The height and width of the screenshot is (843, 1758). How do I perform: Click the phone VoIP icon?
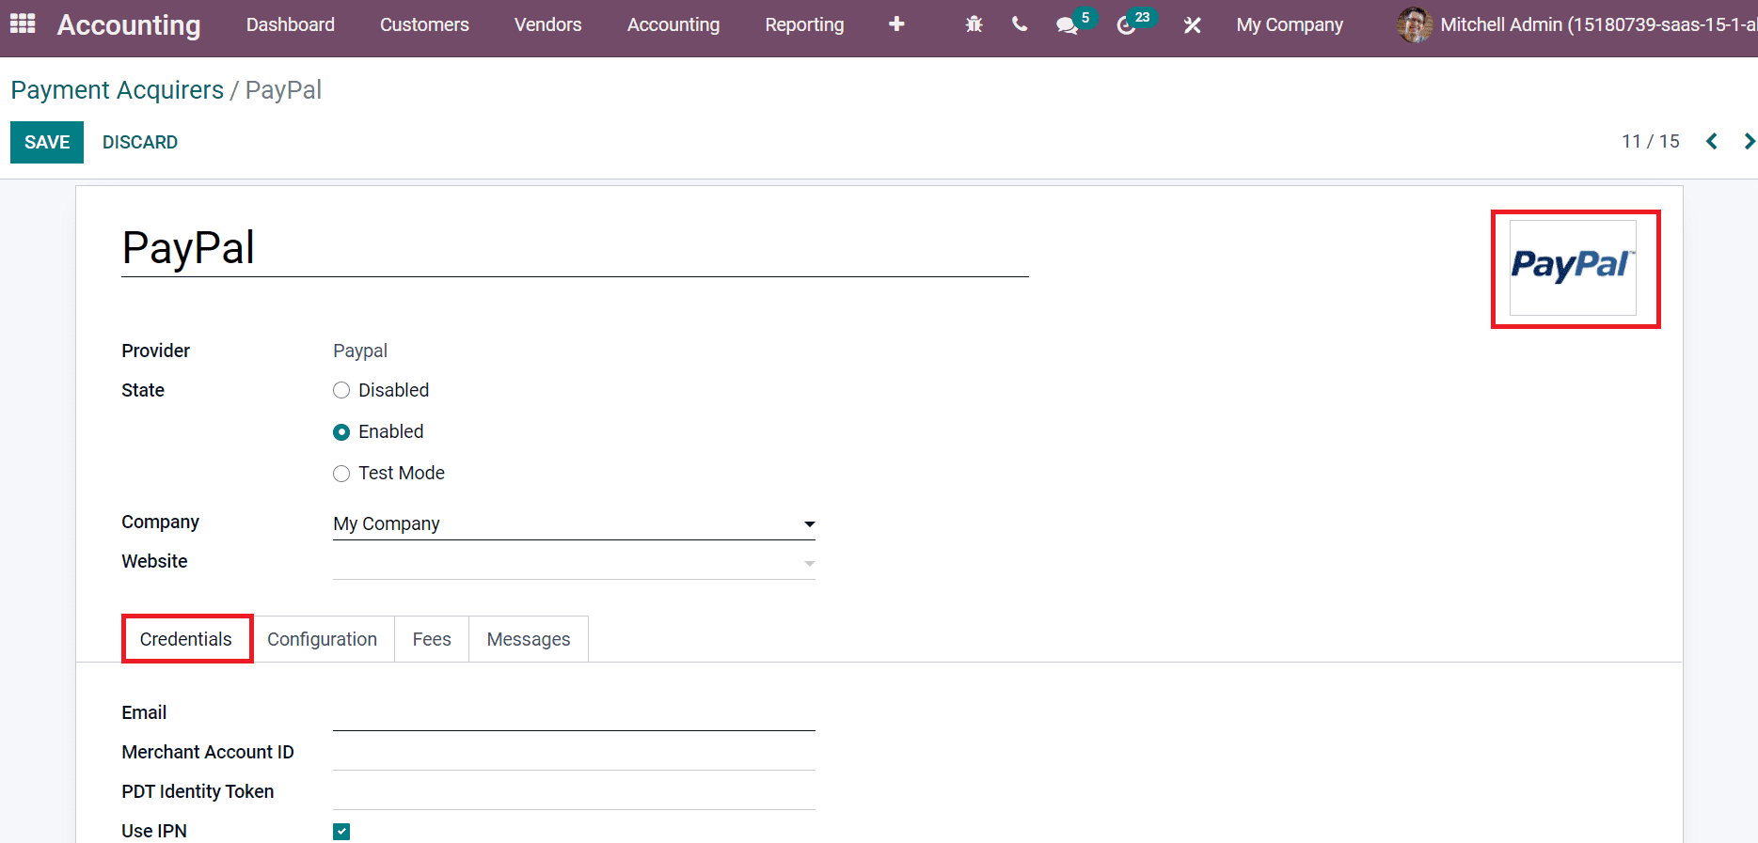pyautogui.click(x=1020, y=24)
